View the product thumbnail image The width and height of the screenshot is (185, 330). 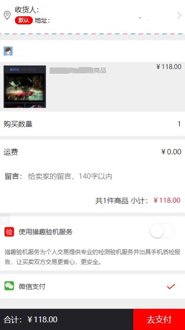25,86
